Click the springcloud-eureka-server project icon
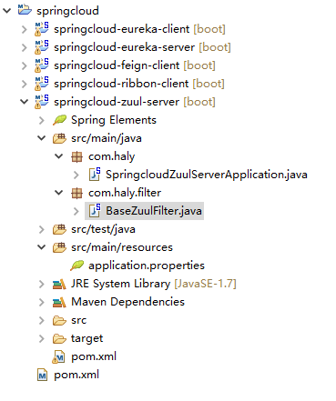 [42, 47]
